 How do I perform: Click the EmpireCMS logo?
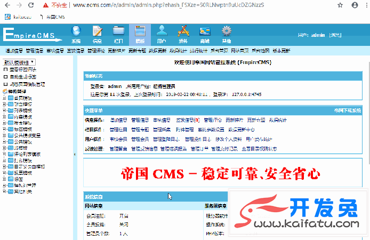(32, 35)
